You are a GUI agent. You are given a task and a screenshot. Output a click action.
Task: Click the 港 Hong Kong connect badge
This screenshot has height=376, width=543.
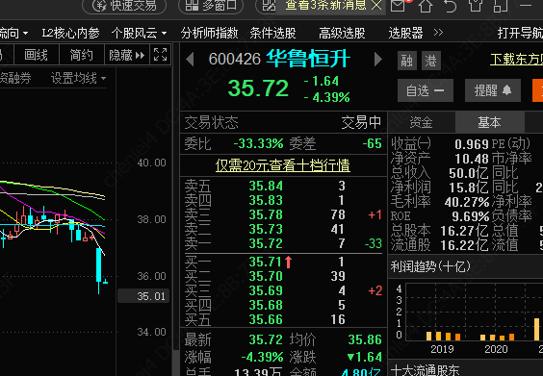click(x=430, y=61)
